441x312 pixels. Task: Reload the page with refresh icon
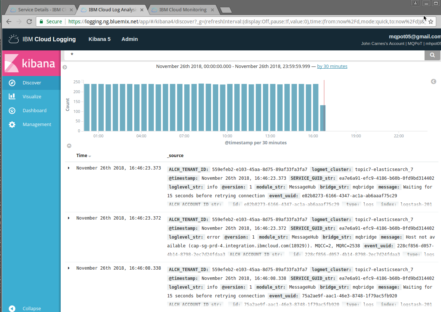click(29, 22)
